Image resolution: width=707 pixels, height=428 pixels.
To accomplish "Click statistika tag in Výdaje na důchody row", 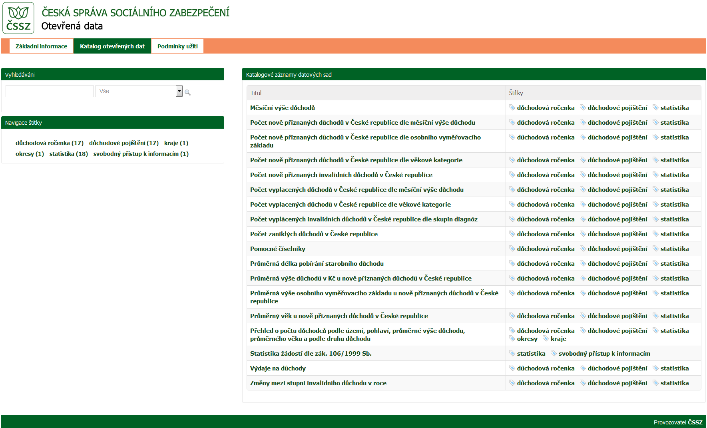I will pyautogui.click(x=675, y=368).
